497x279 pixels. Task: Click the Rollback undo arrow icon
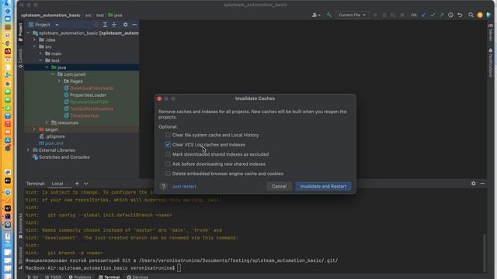pyautogui.click(x=460, y=15)
